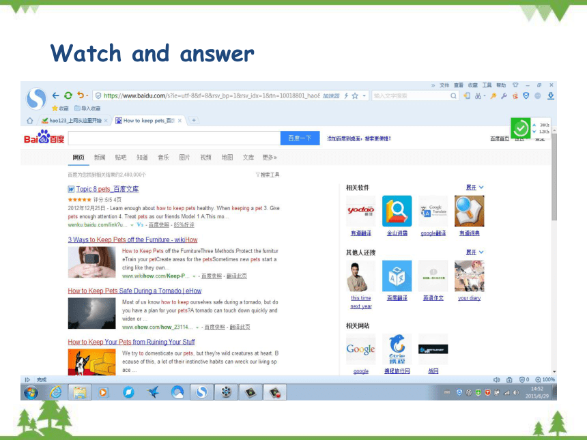Click the skin shirt icon in title bar

tap(515, 85)
